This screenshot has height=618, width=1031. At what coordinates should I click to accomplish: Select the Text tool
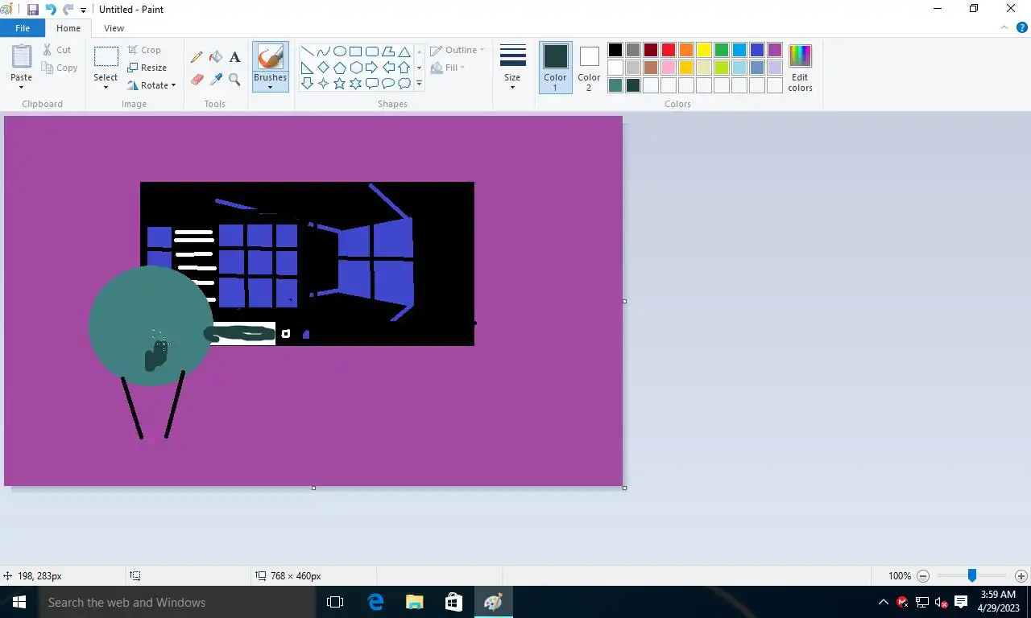234,57
